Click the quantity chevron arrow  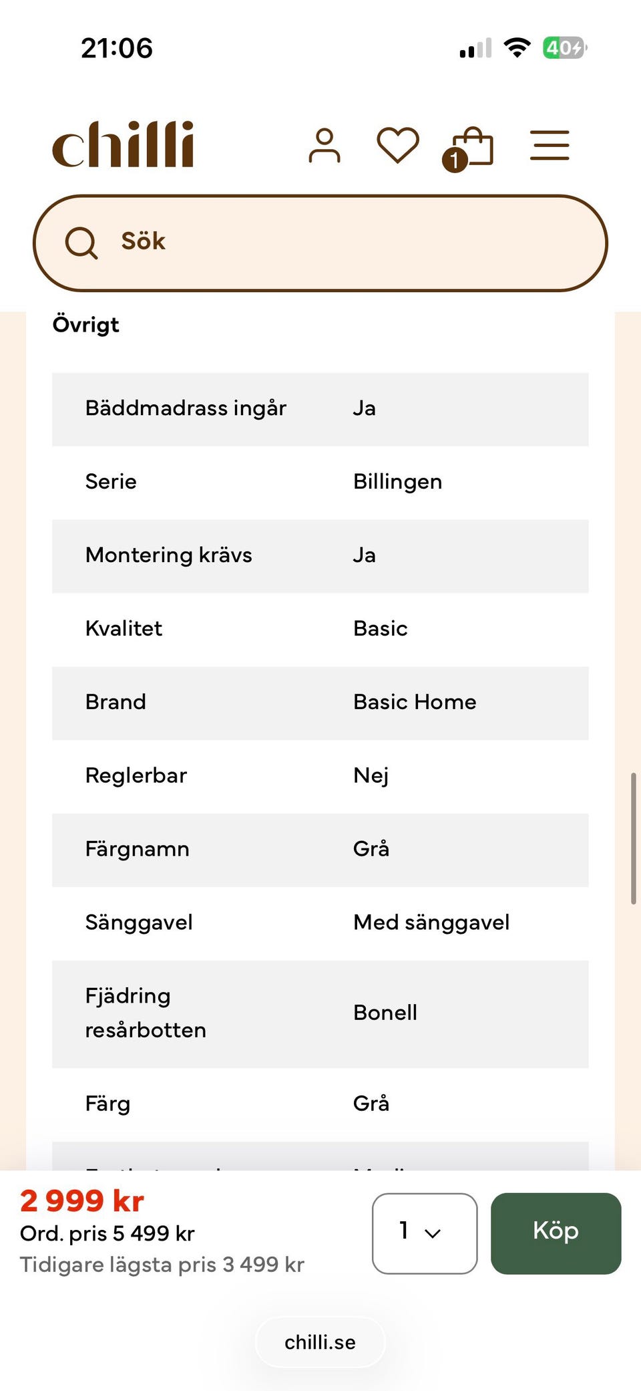pyautogui.click(x=433, y=1234)
